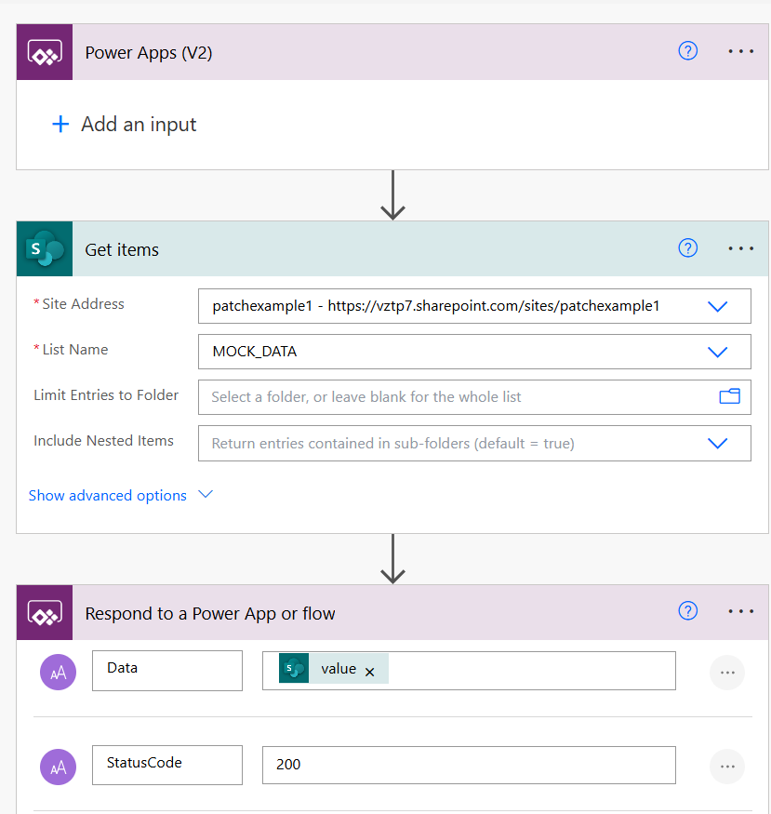
Task: Open the options menu for the Data output
Action: pyautogui.click(x=727, y=673)
